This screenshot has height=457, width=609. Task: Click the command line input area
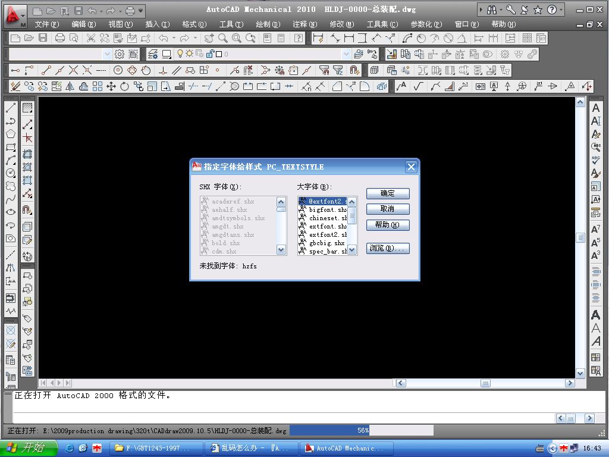tap(284, 418)
